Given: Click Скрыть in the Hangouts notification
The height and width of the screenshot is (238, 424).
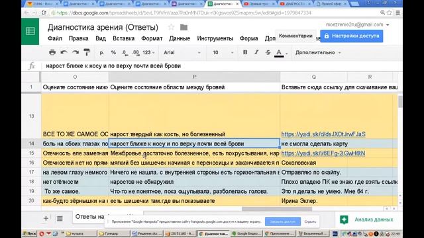Looking at the screenshot, I should tap(310, 221).
